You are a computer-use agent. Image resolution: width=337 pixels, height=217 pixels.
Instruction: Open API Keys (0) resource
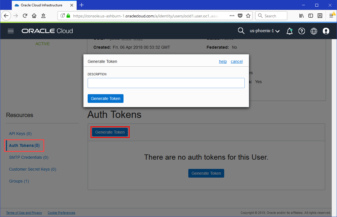[20, 134]
